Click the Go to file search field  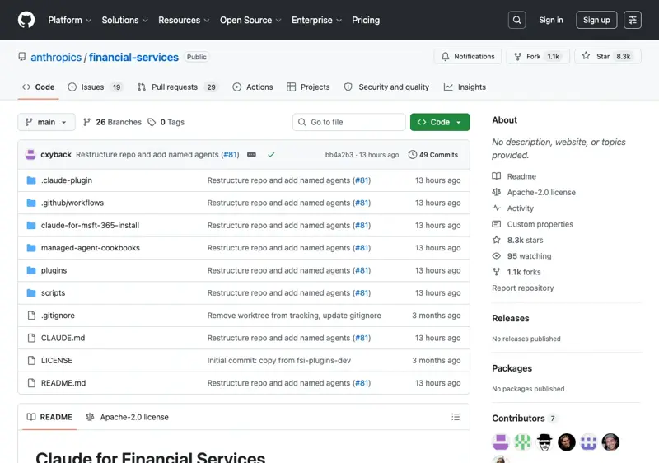(x=348, y=122)
